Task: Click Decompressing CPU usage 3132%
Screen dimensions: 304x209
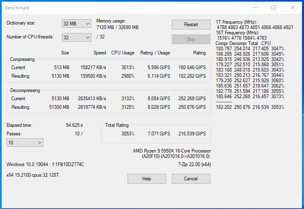Action: point(128,99)
